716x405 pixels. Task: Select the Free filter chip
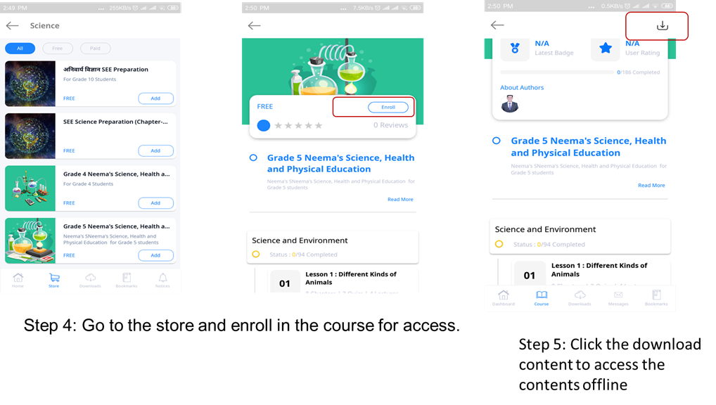tap(58, 49)
